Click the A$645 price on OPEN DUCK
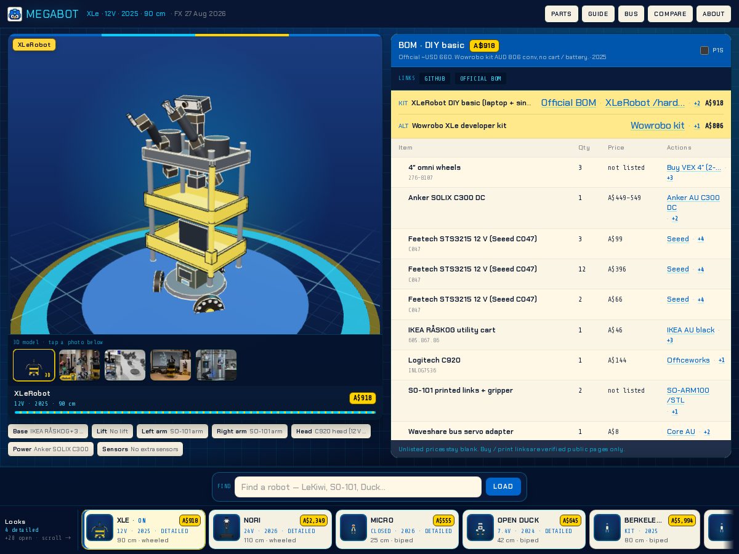This screenshot has height=554, width=739. click(x=570, y=521)
